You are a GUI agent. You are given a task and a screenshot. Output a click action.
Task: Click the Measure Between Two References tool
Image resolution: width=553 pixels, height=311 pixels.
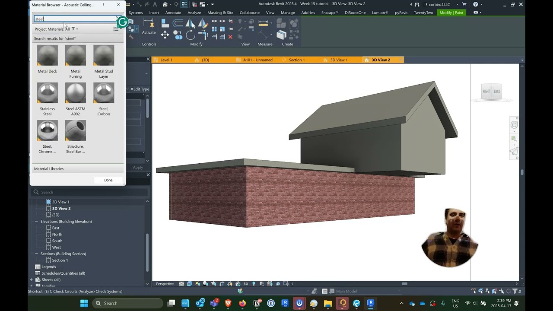coord(263,23)
